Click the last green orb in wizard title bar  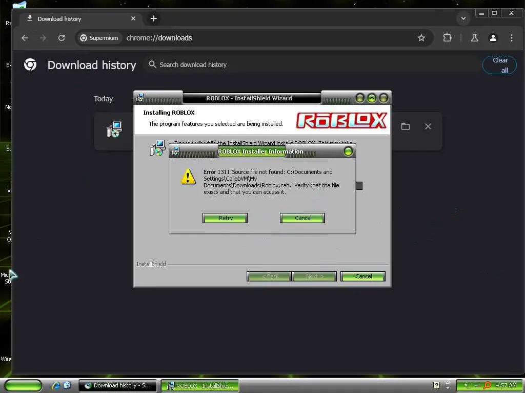383,98
